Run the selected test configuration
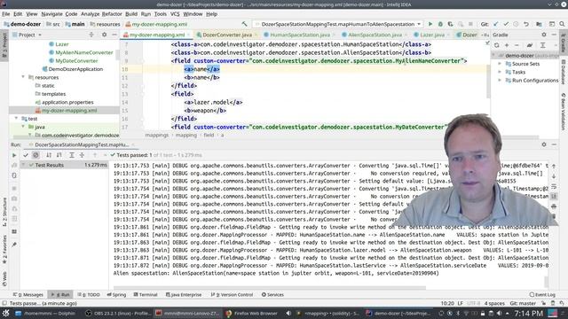 pos(430,24)
